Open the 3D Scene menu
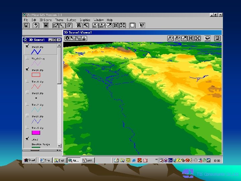Viewport: 241px width, 181px height. pos(46,20)
